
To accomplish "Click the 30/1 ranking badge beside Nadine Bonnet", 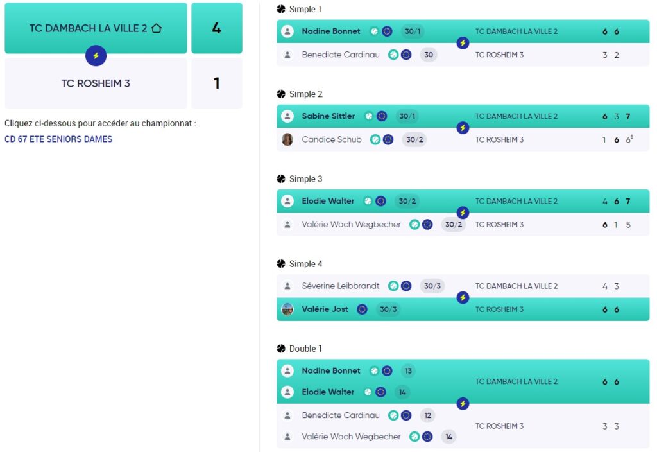I will (412, 31).
